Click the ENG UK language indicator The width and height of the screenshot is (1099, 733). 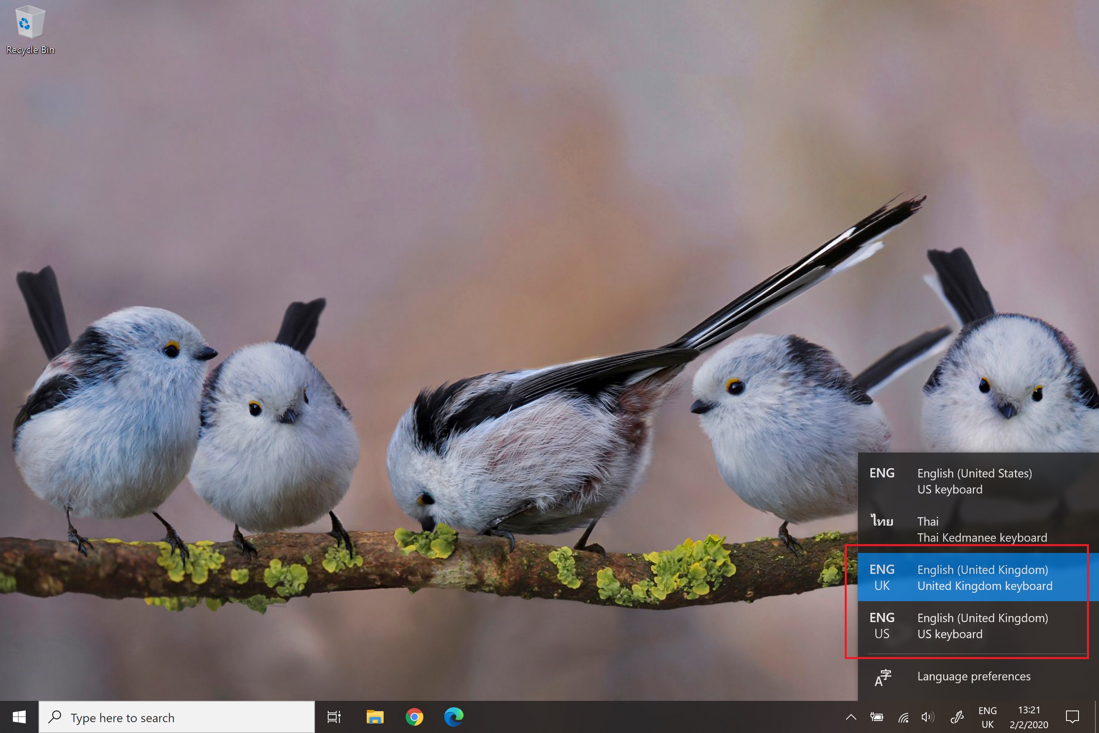[987, 717]
